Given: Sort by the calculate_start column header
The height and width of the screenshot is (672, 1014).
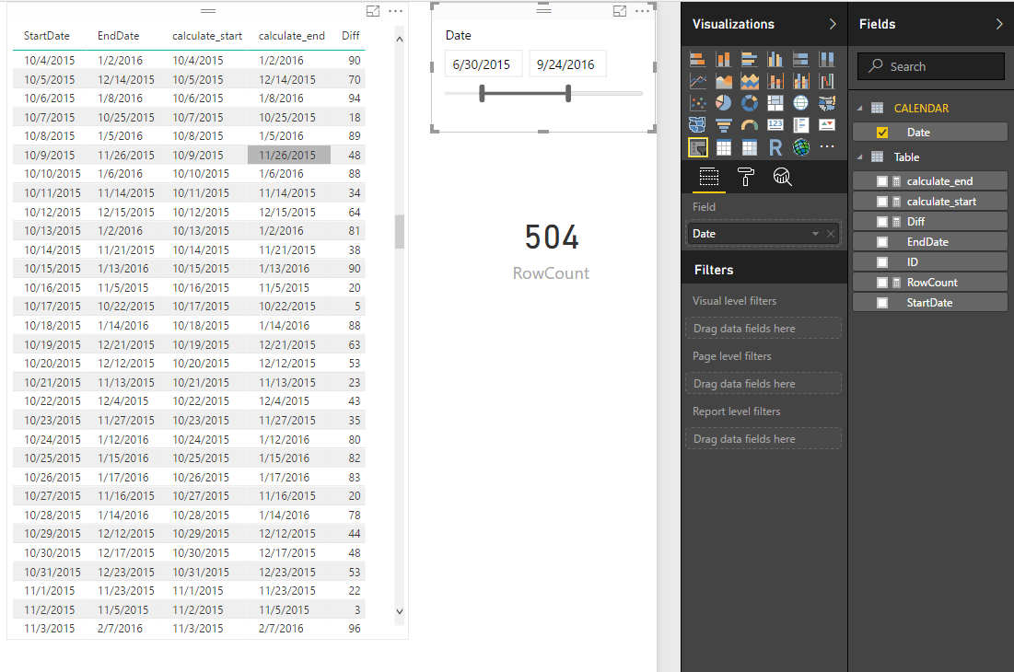Looking at the screenshot, I should click(207, 36).
